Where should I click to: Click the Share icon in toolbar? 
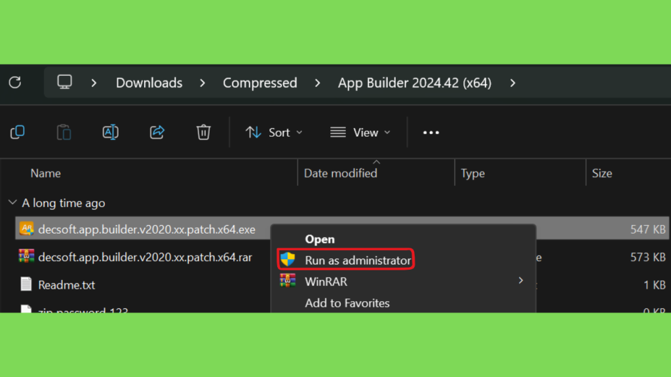coord(157,132)
